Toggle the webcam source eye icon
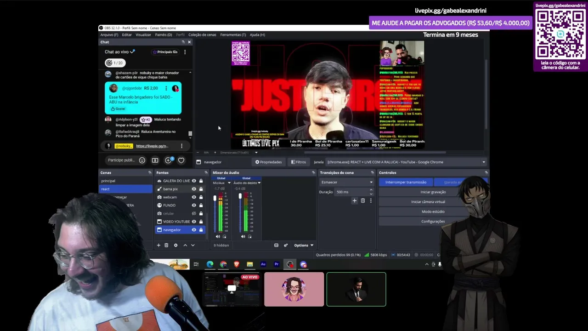This screenshot has width=588, height=331. click(x=194, y=197)
